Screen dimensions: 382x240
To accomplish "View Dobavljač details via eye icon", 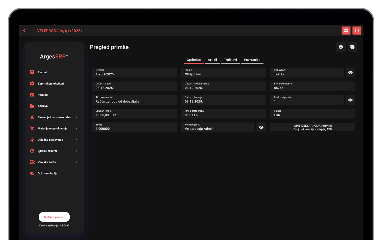I will pos(350,73).
